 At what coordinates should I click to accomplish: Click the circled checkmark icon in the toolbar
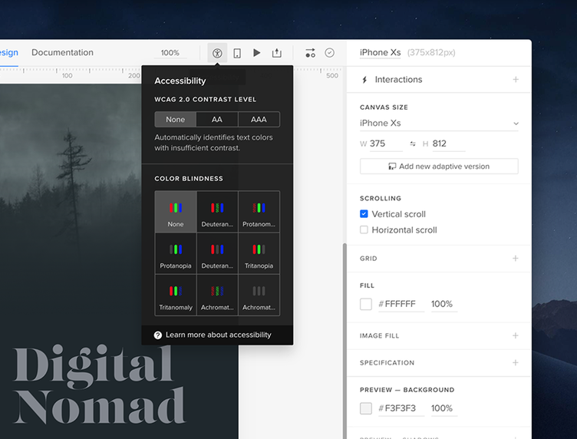coord(330,53)
